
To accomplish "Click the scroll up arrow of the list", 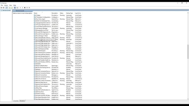I will (188, 13).
